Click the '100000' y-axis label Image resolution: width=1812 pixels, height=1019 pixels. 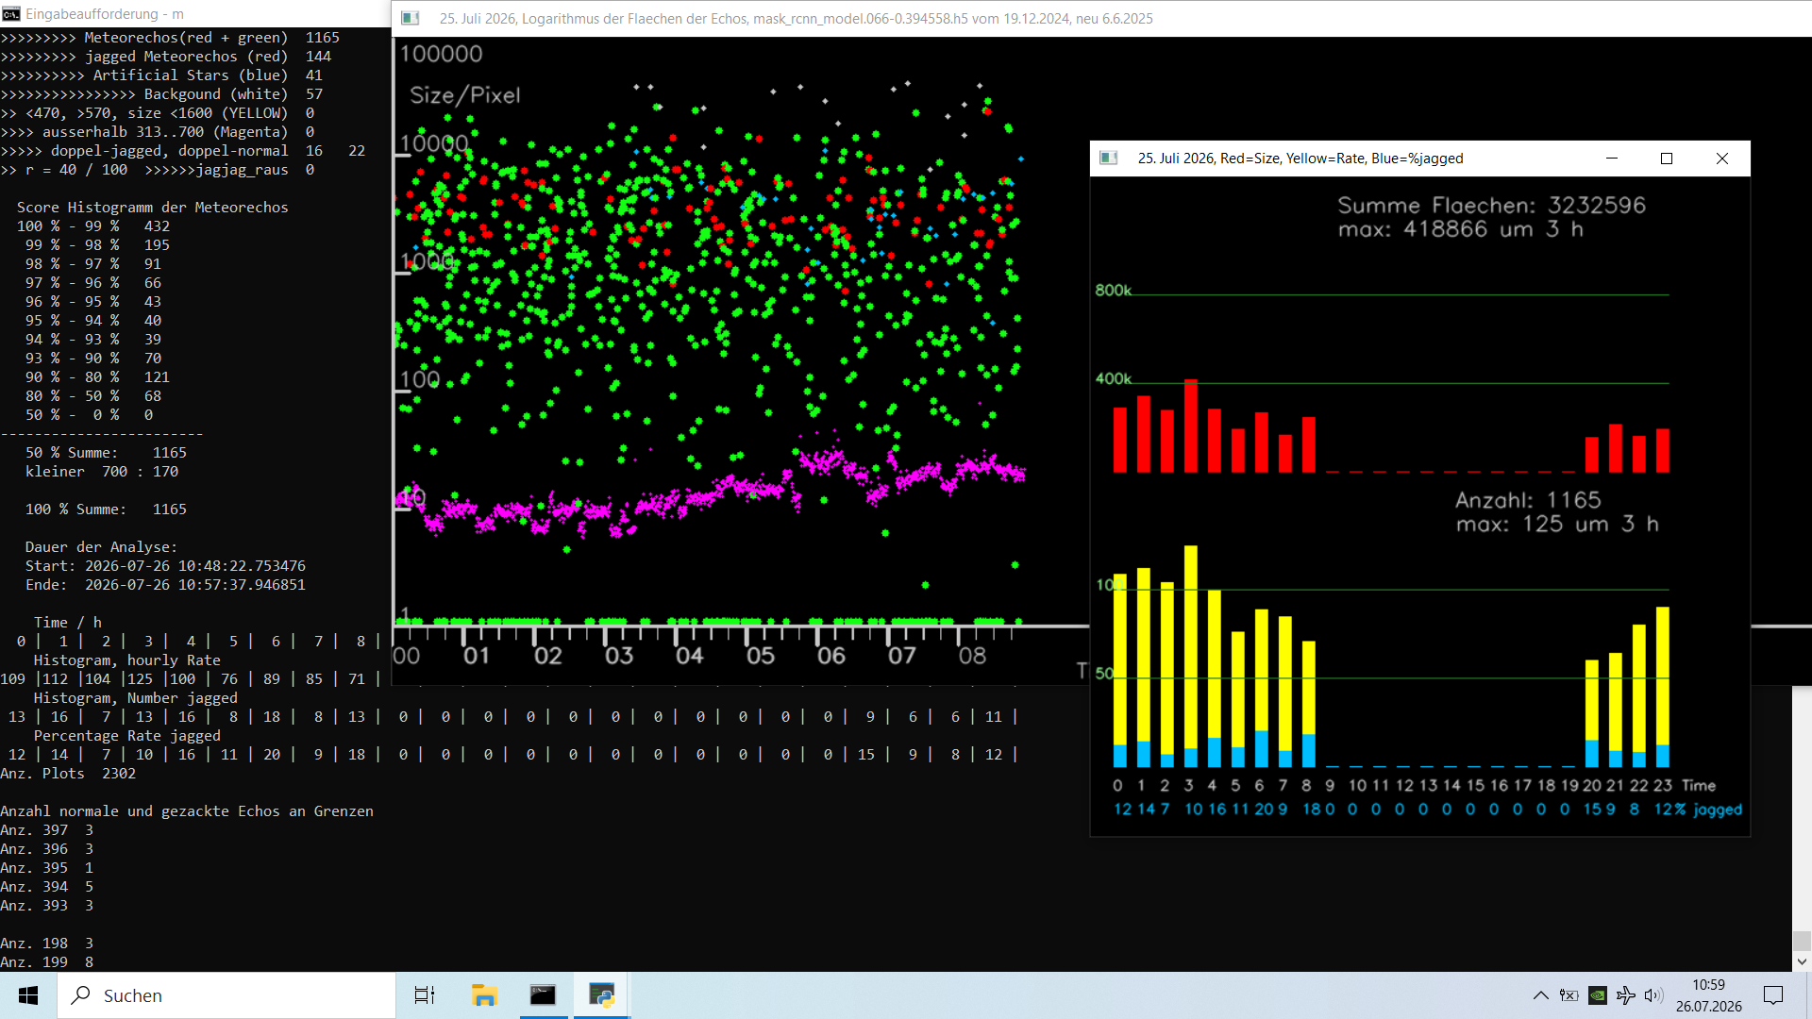[x=441, y=54]
